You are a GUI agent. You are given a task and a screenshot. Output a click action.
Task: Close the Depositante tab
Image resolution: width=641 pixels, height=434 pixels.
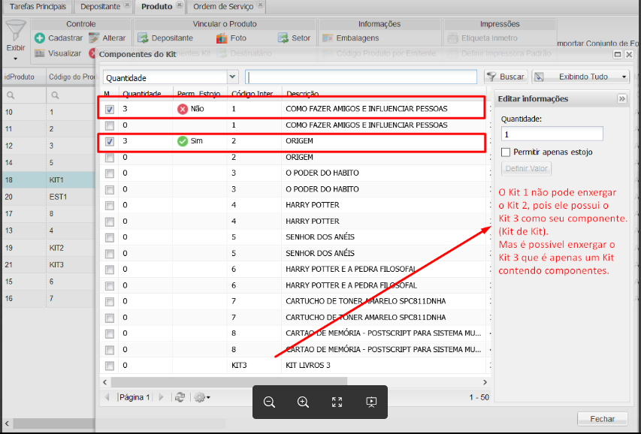tap(127, 5)
